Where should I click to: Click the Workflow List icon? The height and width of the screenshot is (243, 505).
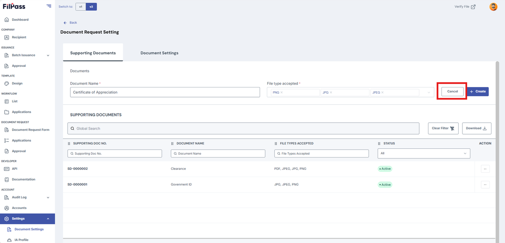[7, 101]
